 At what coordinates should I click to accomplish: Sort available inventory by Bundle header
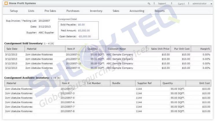[x=123, y=83]
